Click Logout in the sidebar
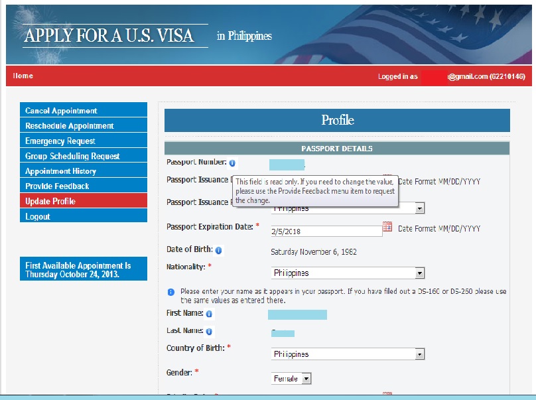Screen dimensions: 536x400 [x=84, y=216]
